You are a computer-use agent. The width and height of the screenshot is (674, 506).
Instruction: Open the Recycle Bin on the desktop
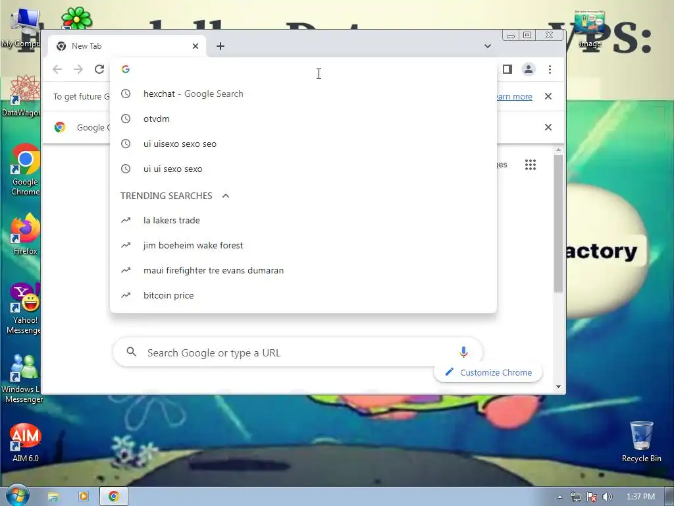pos(641,441)
